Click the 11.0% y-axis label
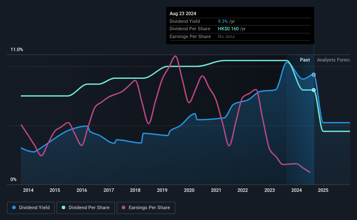This screenshot has width=357, height=220. coord(17,50)
